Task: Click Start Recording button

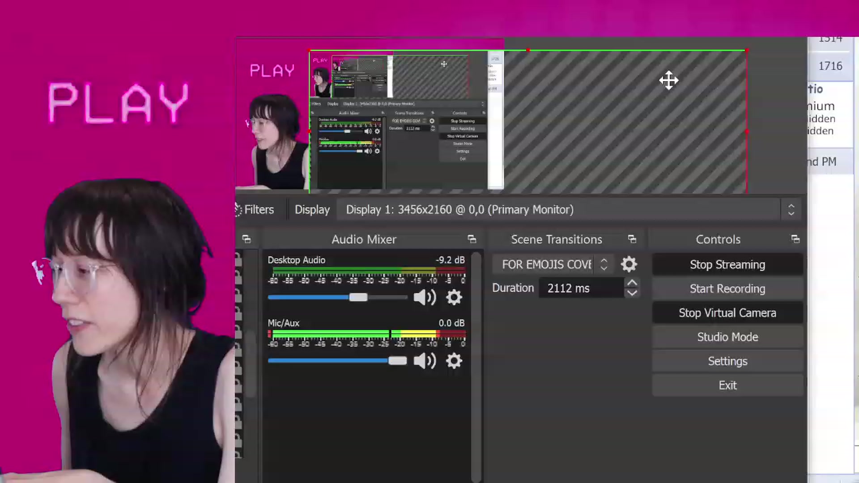Action: (727, 289)
